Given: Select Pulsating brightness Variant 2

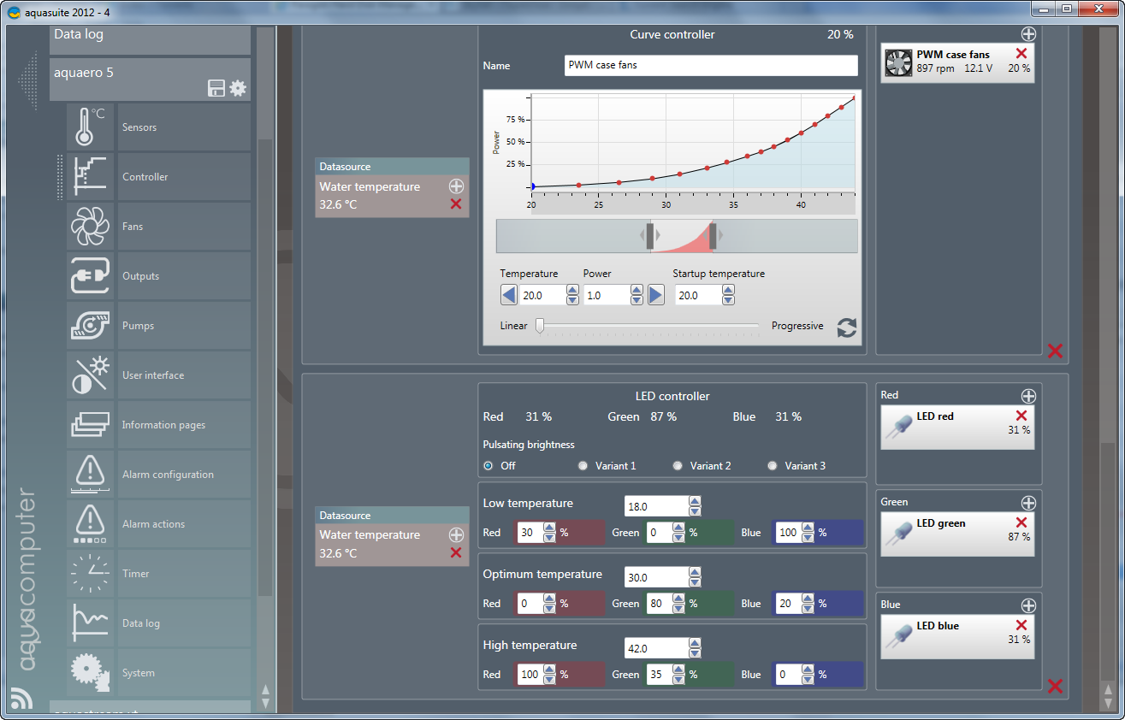Looking at the screenshot, I should (x=678, y=466).
